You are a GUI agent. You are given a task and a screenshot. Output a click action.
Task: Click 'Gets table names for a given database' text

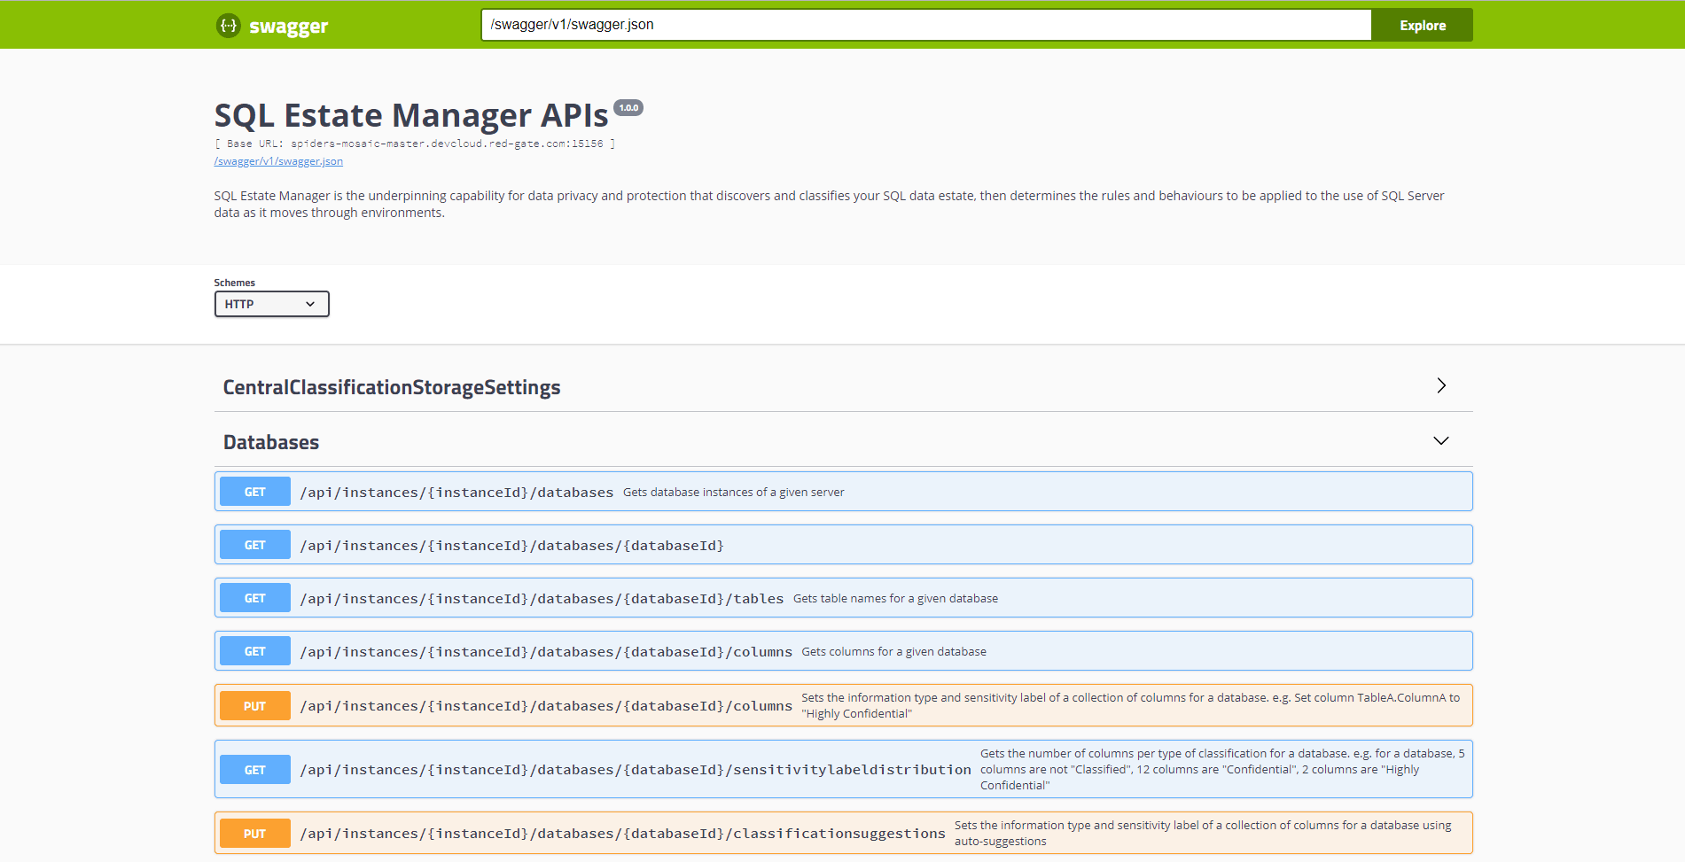[x=895, y=599]
